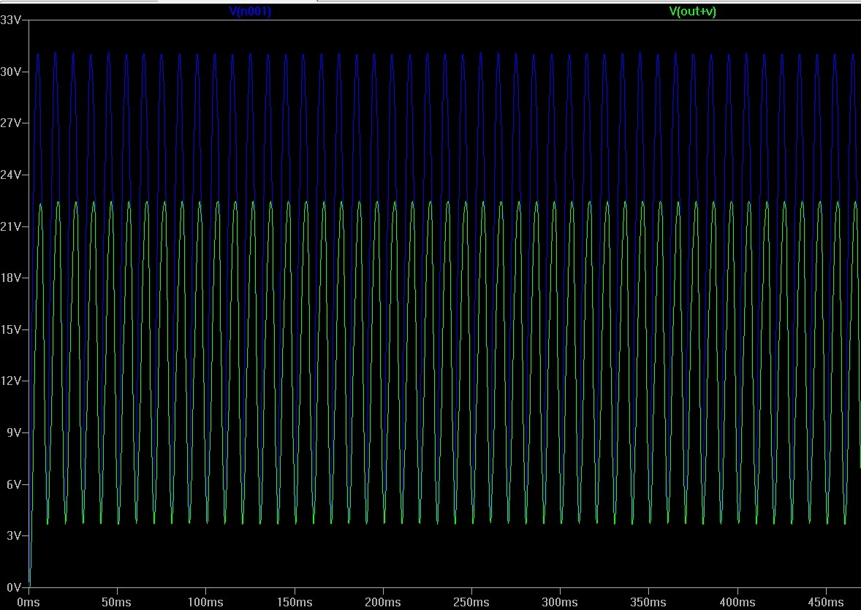Click the 150ms time axis label
Screen dimensions: 861x610
(x=295, y=602)
